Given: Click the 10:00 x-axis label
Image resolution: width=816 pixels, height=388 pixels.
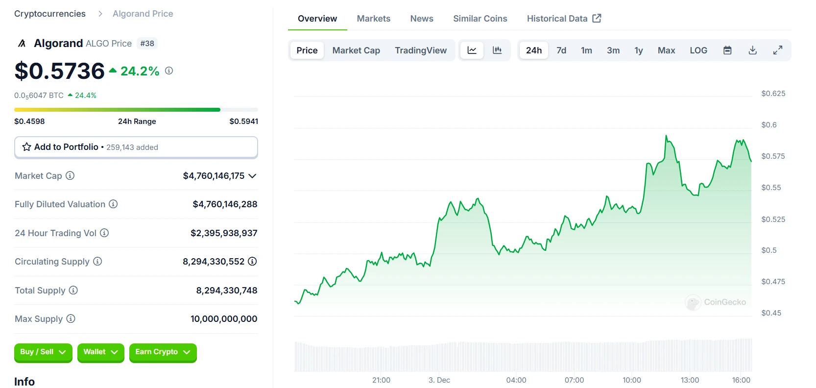Looking at the screenshot, I should click(632, 380).
